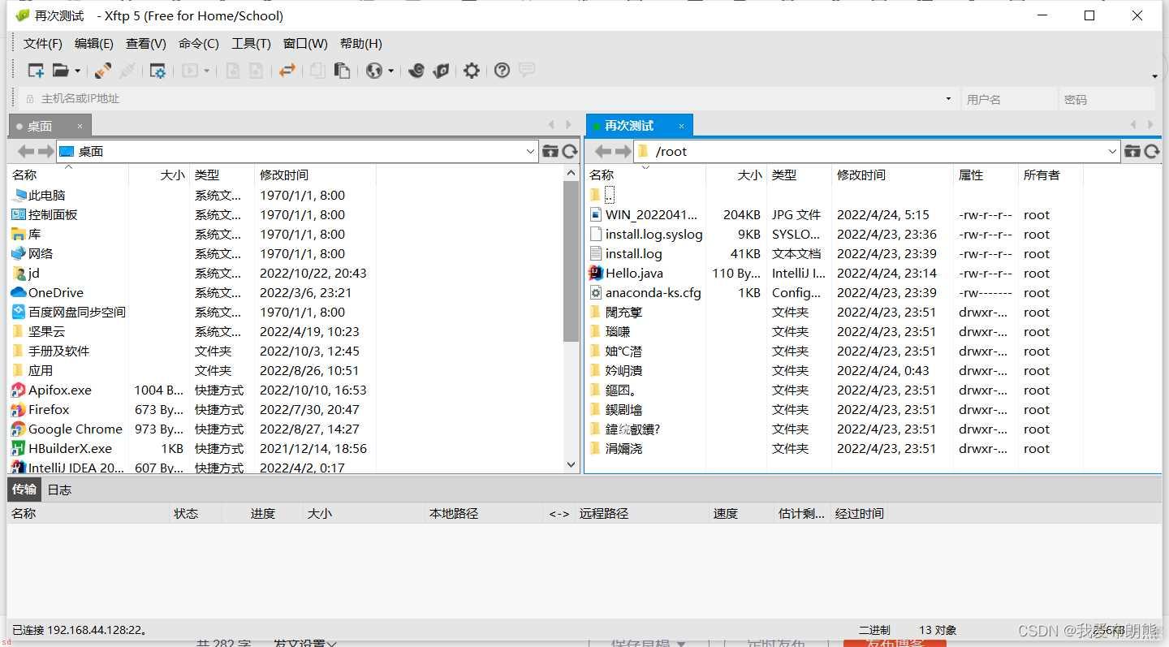Click the second Xmanager-style icon in toolbar
Viewport: 1169px width, 647px height.
coord(442,71)
